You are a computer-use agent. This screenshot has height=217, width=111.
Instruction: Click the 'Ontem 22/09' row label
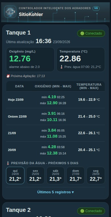click(17, 116)
